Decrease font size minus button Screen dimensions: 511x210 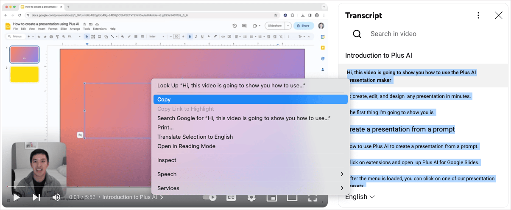point(170,36)
